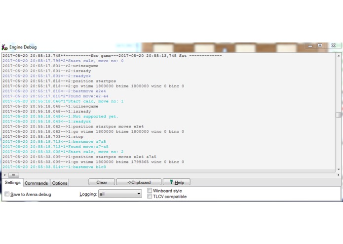Image resolution: width=343 pixels, height=244 pixels.
Task: Open the Logging dropdown set to all
Action: pos(120,194)
